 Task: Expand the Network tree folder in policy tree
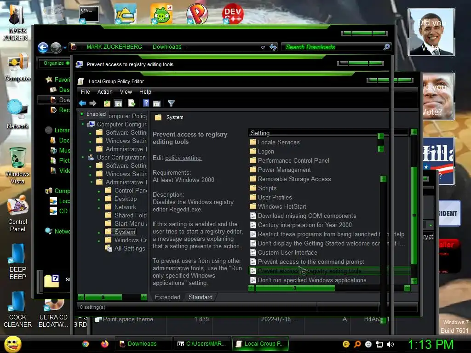pyautogui.click(x=99, y=208)
